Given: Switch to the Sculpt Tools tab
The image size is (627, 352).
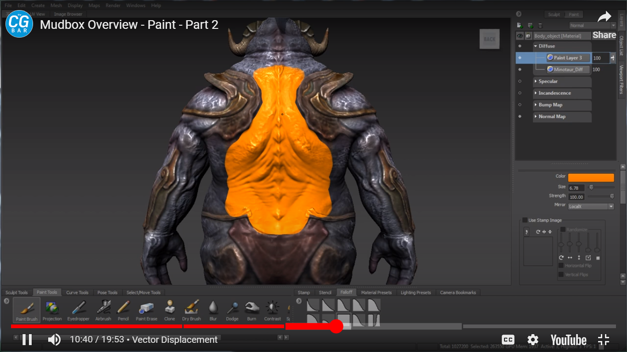Looking at the screenshot, I should click(17, 292).
